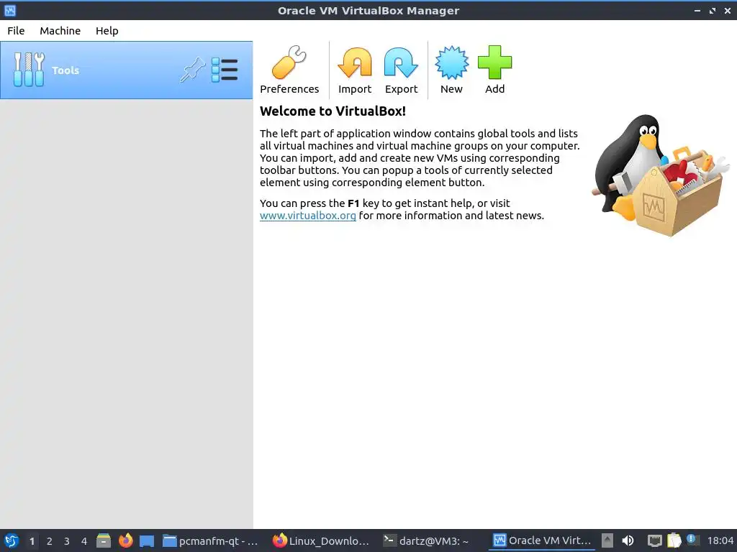The image size is (737, 552).
Task: Open the Tools list menu icon
Action: 225,70
